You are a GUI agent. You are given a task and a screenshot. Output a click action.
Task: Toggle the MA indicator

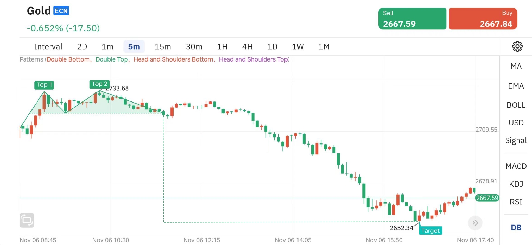[x=516, y=66]
